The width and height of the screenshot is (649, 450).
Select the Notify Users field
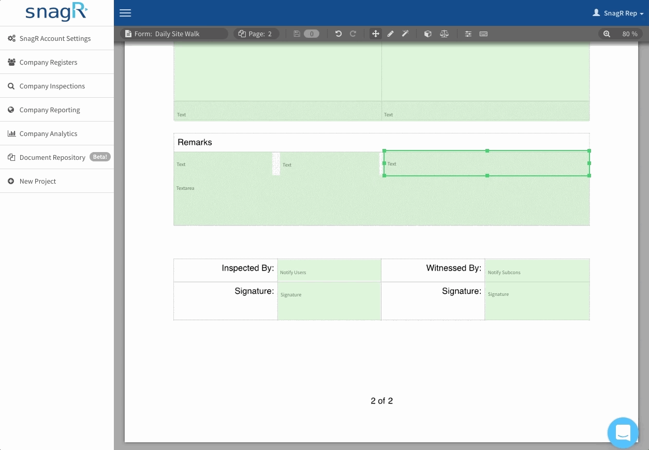click(x=329, y=270)
